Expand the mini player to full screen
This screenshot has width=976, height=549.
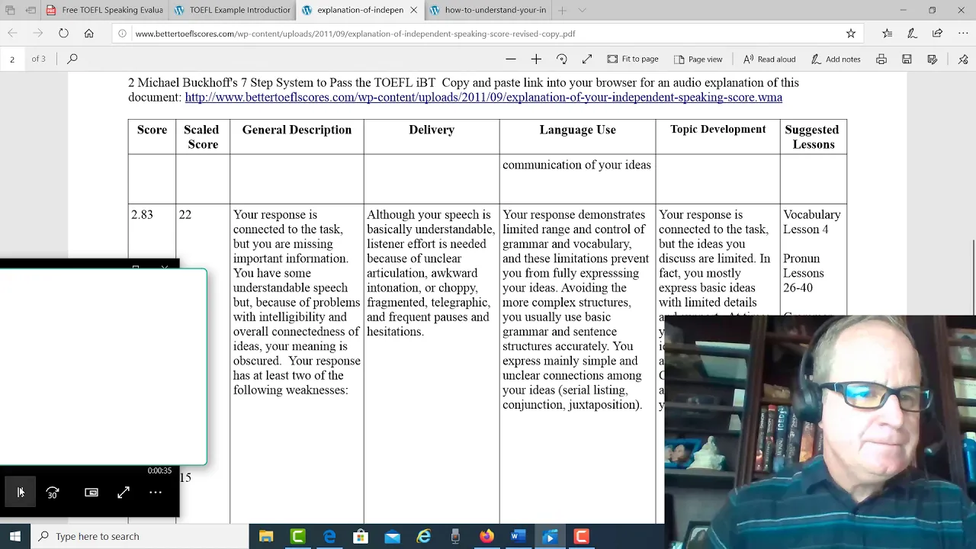coord(124,493)
